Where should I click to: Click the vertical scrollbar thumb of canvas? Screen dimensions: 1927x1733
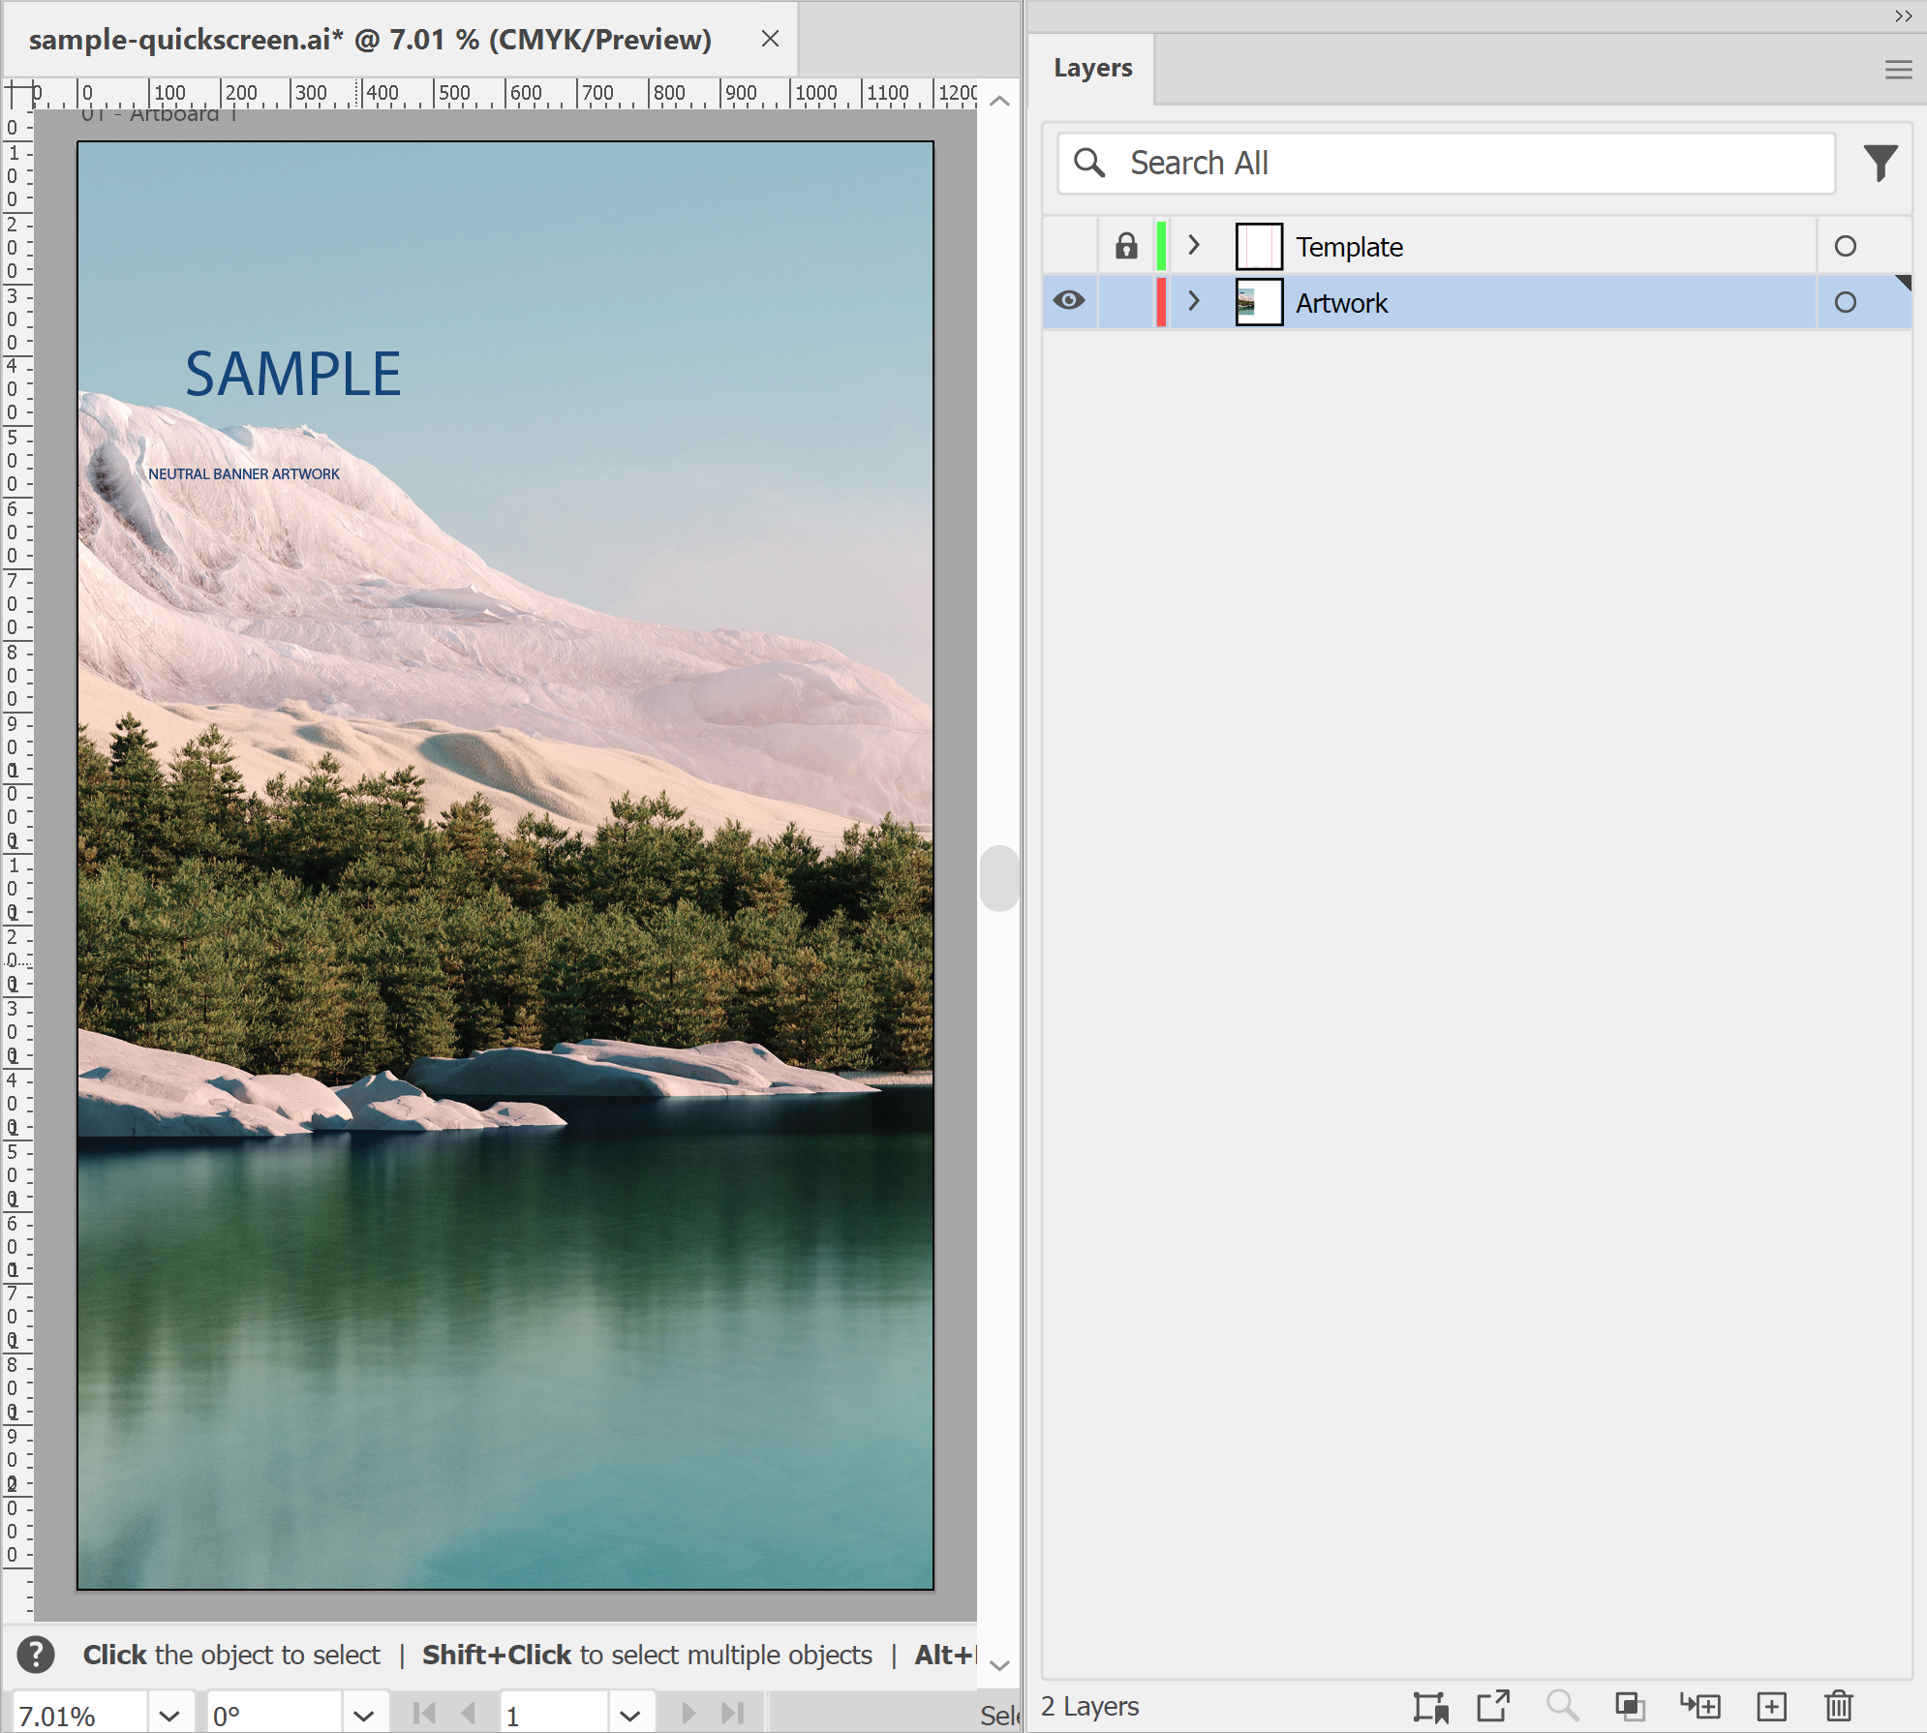[999, 878]
